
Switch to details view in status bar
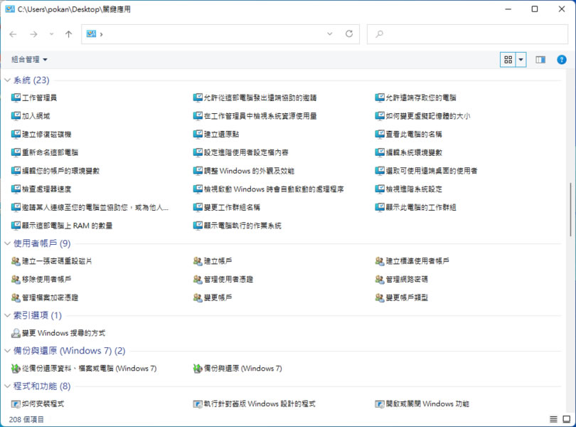(554, 420)
